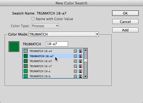Select the TRUMATCH 19-b swatch chip
143x103 pixels.
click(x=26, y=76)
